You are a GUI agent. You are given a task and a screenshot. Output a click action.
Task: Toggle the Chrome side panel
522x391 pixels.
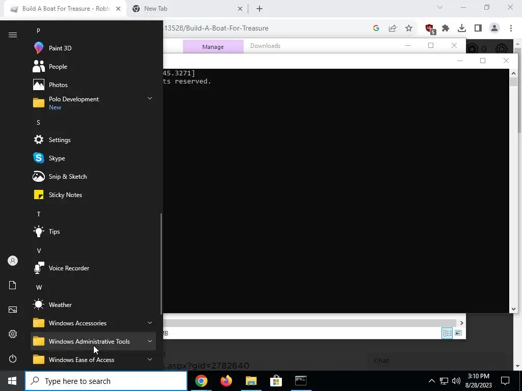click(478, 29)
